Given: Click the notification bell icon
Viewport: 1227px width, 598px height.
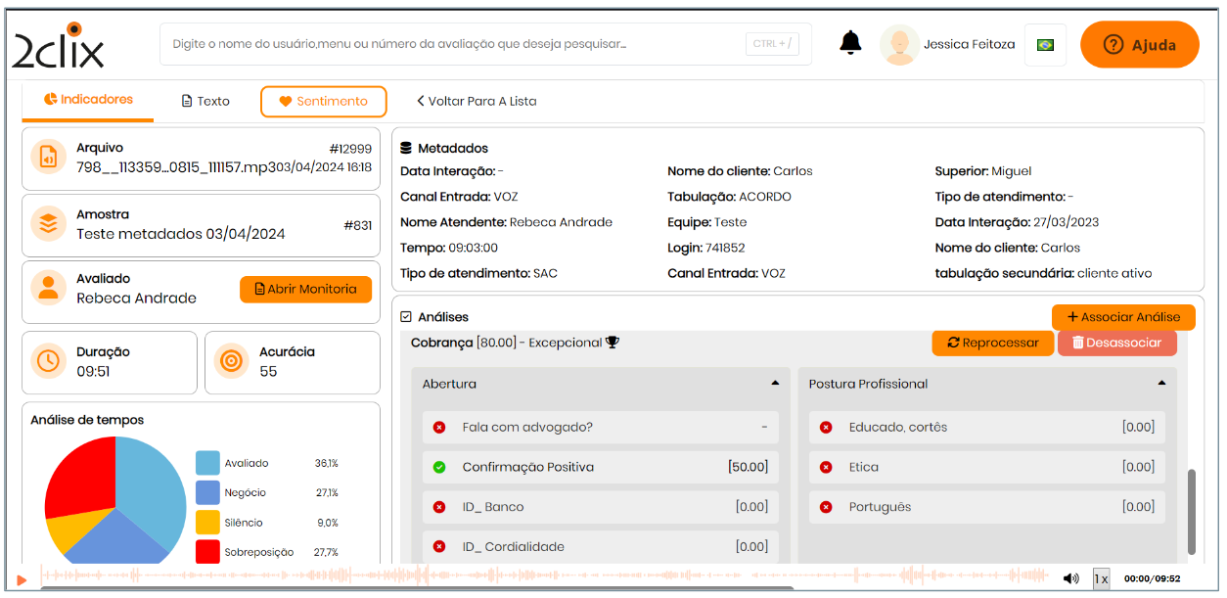Looking at the screenshot, I should point(850,43).
